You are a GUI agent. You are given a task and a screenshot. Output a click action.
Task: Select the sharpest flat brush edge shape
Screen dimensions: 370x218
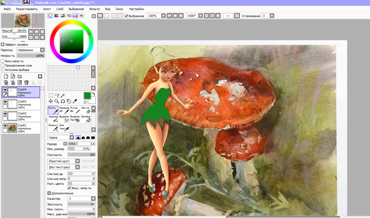coord(93,138)
